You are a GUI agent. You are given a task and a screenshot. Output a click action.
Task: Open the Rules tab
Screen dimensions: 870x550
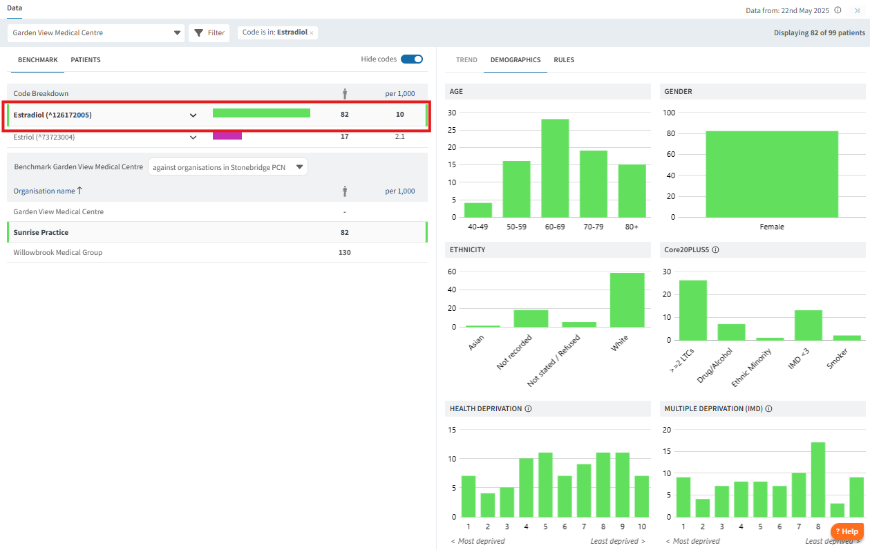coord(564,60)
